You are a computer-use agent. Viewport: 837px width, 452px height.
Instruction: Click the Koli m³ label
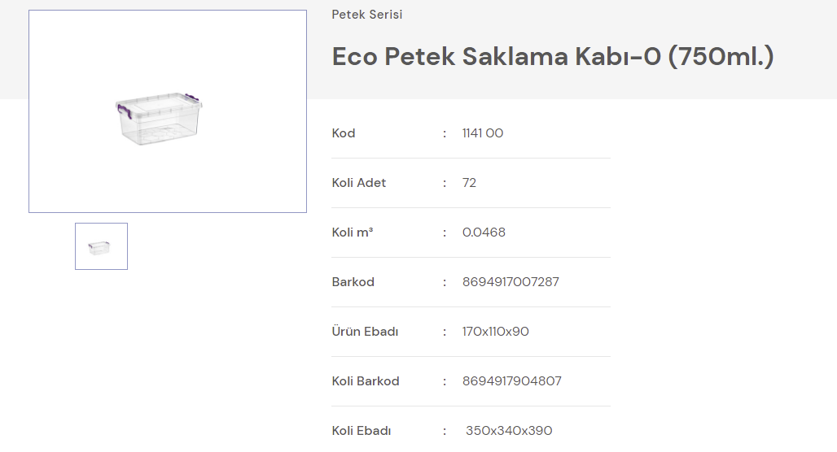coord(353,233)
